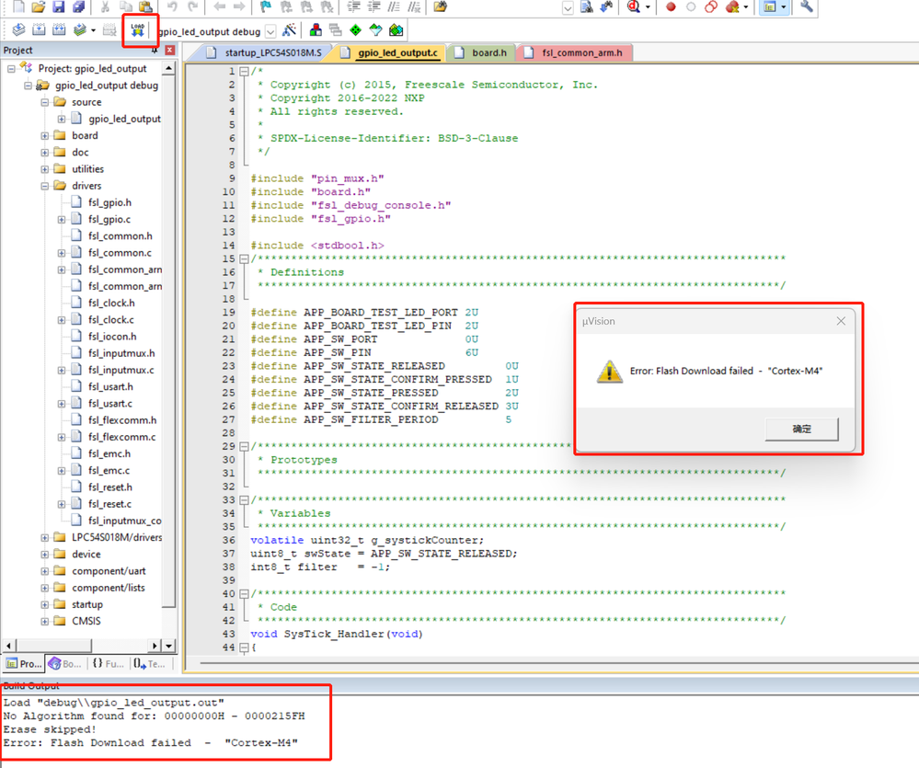Select fsl_clock.h in the project tree

click(x=111, y=303)
